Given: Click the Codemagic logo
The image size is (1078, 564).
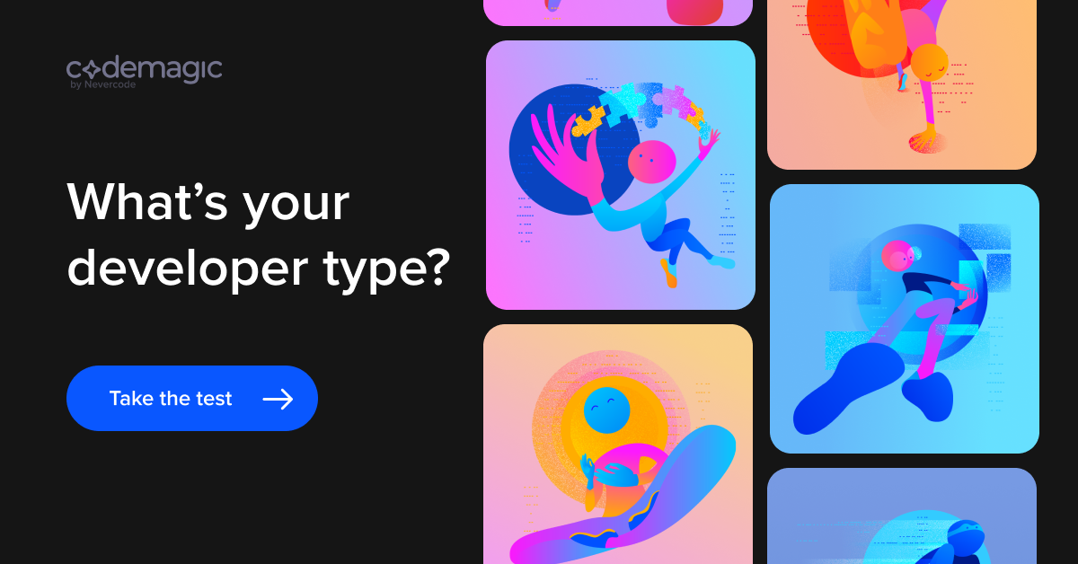Looking at the screenshot, I should click(x=144, y=72).
